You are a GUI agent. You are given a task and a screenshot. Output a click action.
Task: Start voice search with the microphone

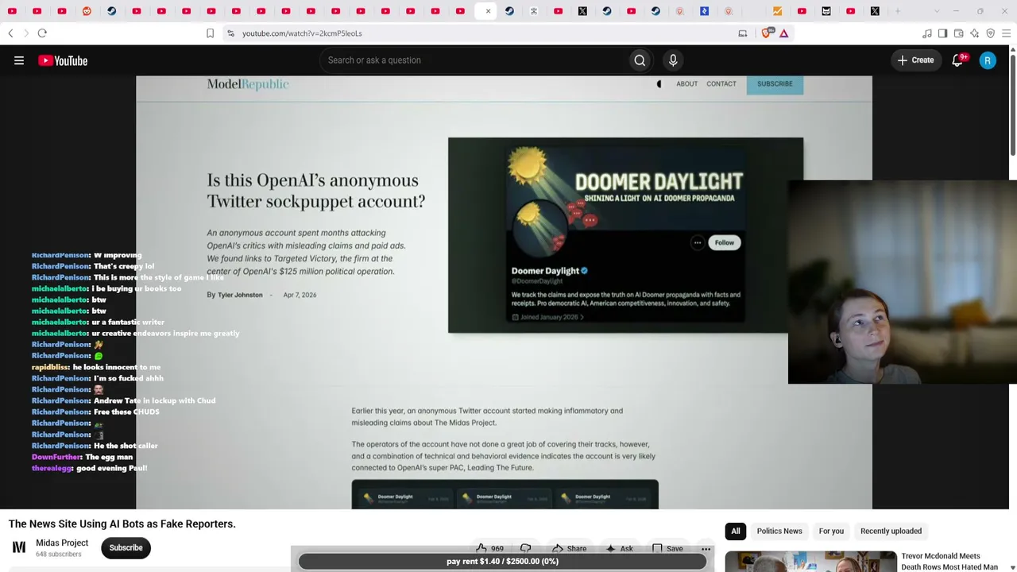click(x=673, y=60)
